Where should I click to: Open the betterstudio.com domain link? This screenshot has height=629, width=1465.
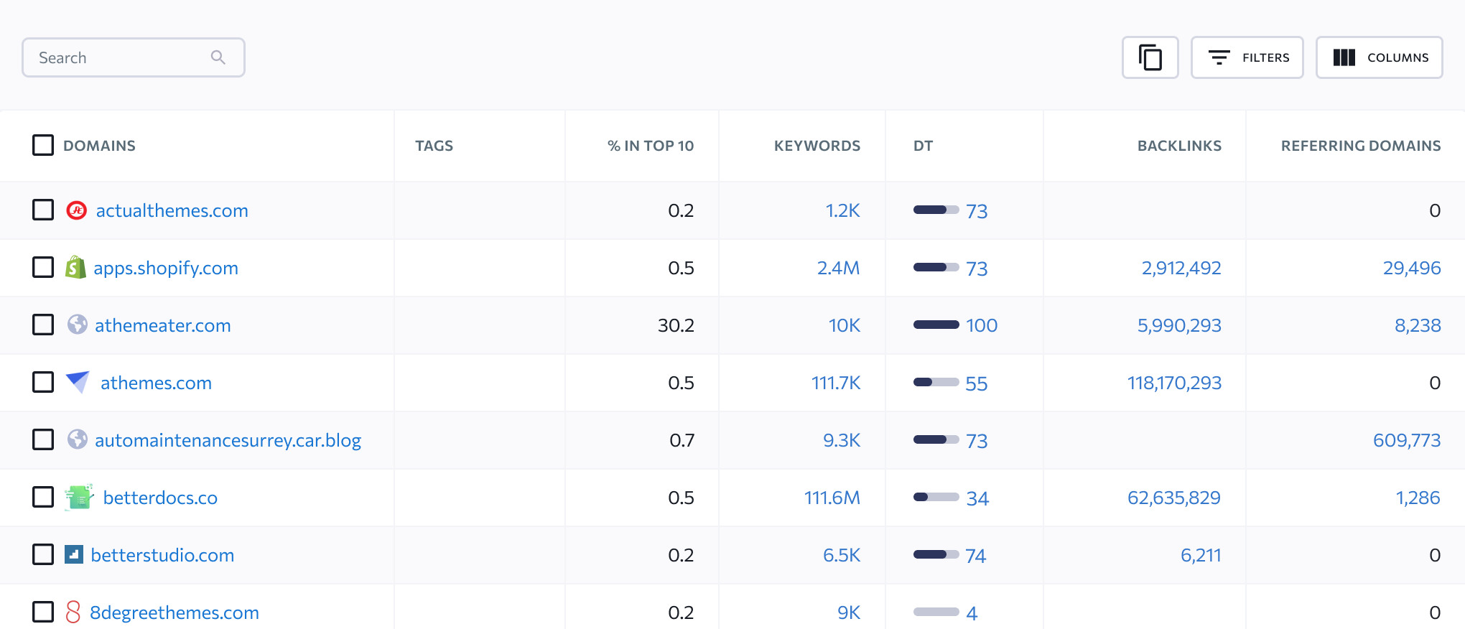click(162, 555)
